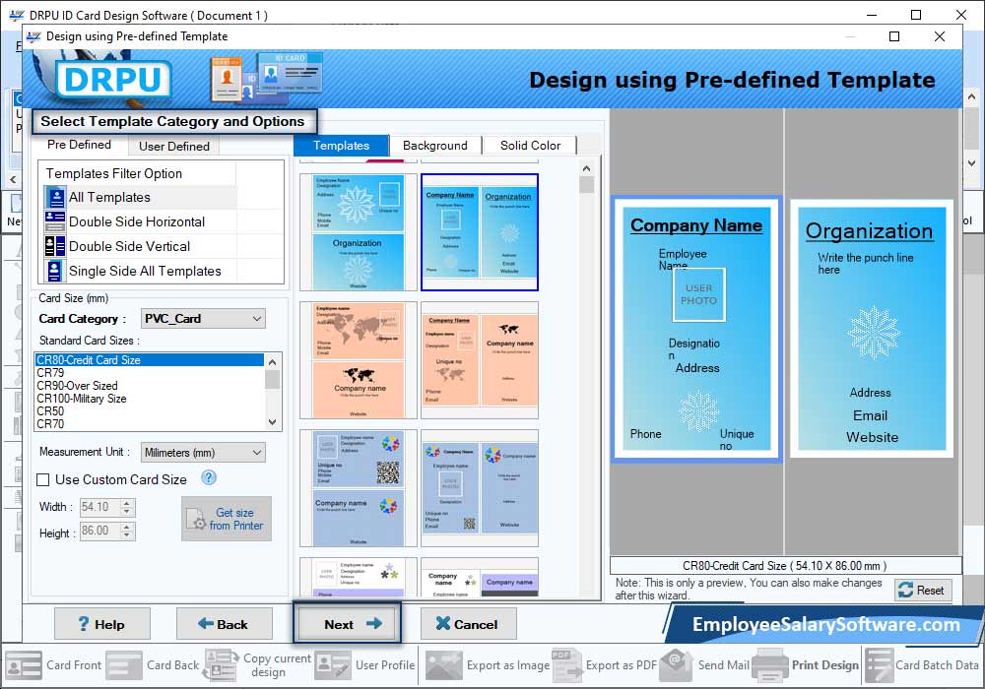Image resolution: width=985 pixels, height=689 pixels.
Task: Click the Copy current design icon
Action: (x=221, y=664)
